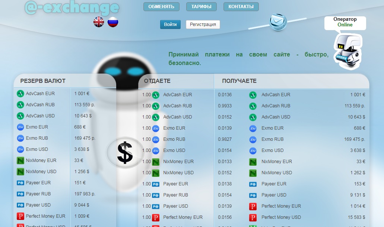Viewport: 384px width, 227px height.
Task: Select AdvCash USD in Отдаете list
Action: click(x=178, y=117)
